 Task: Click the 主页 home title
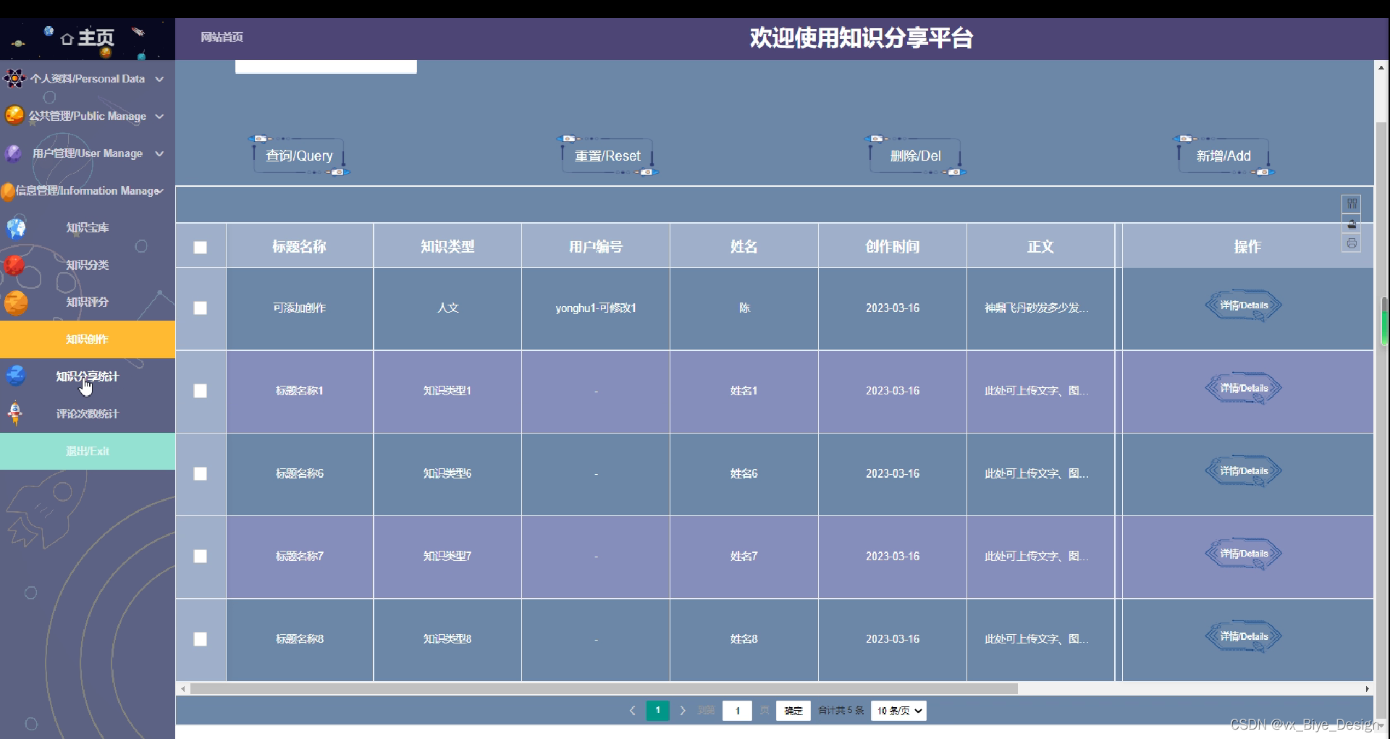pos(96,38)
